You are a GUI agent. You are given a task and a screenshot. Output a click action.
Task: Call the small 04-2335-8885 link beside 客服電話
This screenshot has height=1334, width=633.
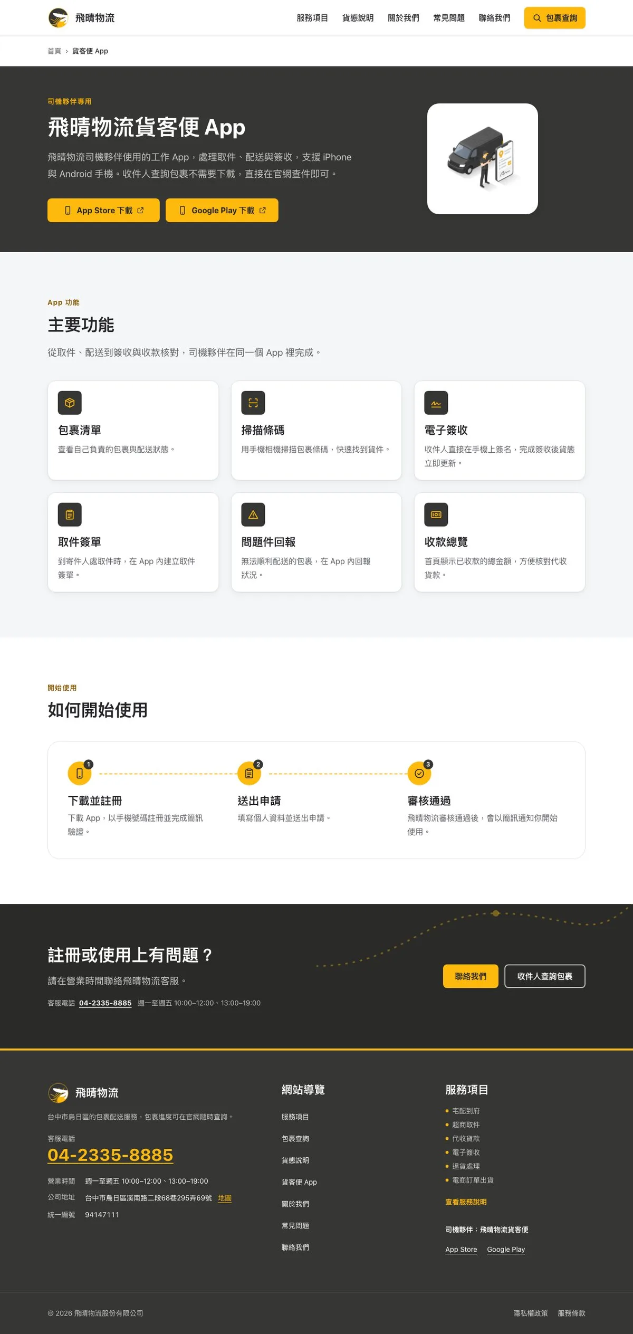point(105,1003)
